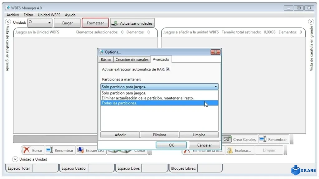Click the red X Borrar icon
319x179 pixels.
(27, 150)
